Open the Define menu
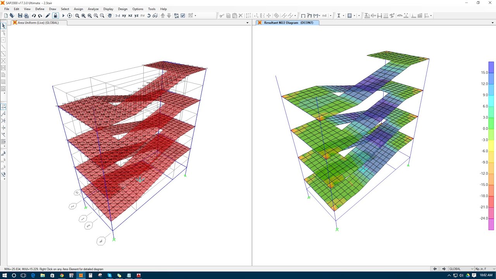 (40, 9)
